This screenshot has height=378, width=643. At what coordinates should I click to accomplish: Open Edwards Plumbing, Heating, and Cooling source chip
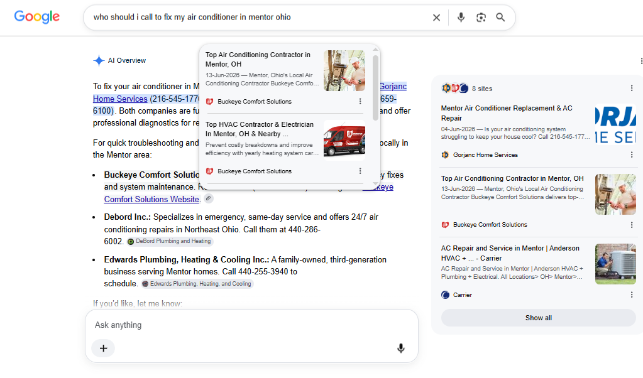pos(197,284)
